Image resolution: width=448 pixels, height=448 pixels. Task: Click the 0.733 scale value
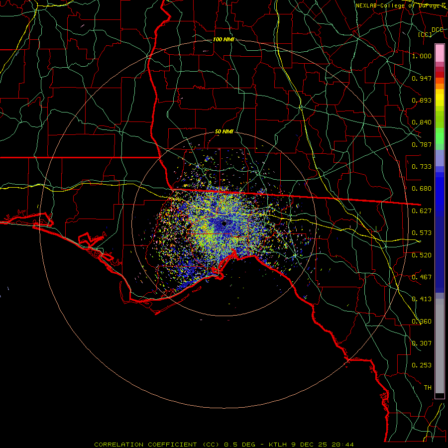click(x=422, y=167)
